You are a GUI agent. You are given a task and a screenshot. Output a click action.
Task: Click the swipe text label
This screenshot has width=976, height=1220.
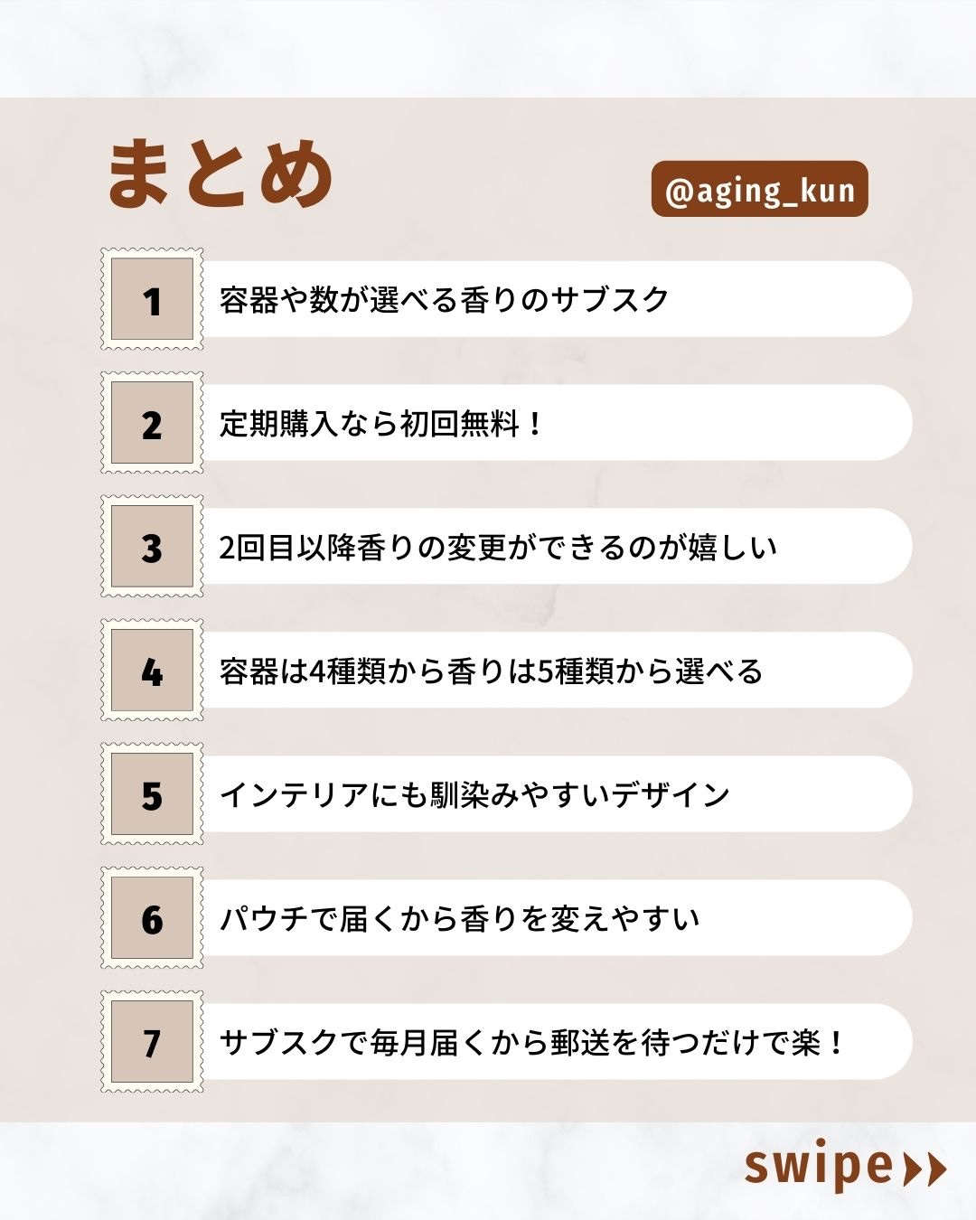(819, 1167)
